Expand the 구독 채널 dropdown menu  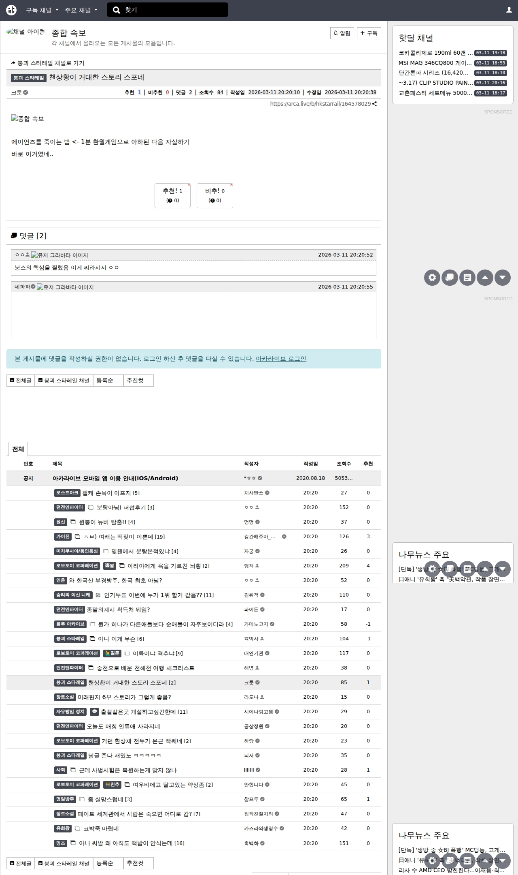point(42,10)
